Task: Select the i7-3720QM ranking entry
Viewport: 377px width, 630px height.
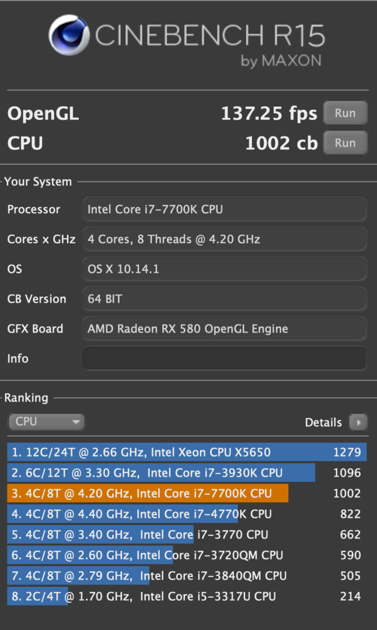Action: 187,555
